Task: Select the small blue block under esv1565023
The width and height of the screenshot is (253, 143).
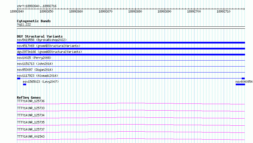Action: (x=24, y=84)
